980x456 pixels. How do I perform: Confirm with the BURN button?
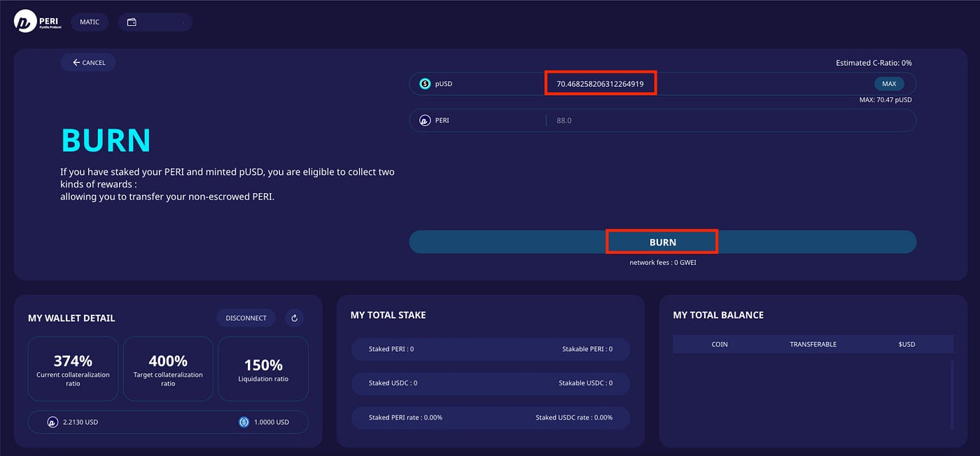pos(662,242)
